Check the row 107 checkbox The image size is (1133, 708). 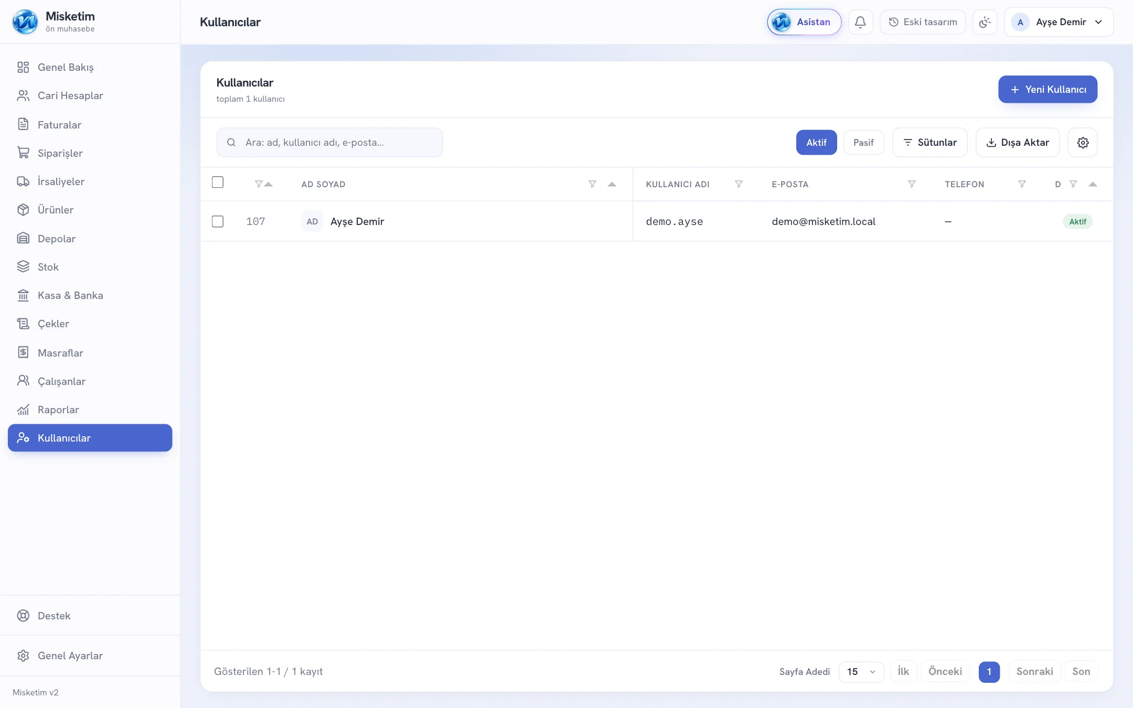coord(218,221)
